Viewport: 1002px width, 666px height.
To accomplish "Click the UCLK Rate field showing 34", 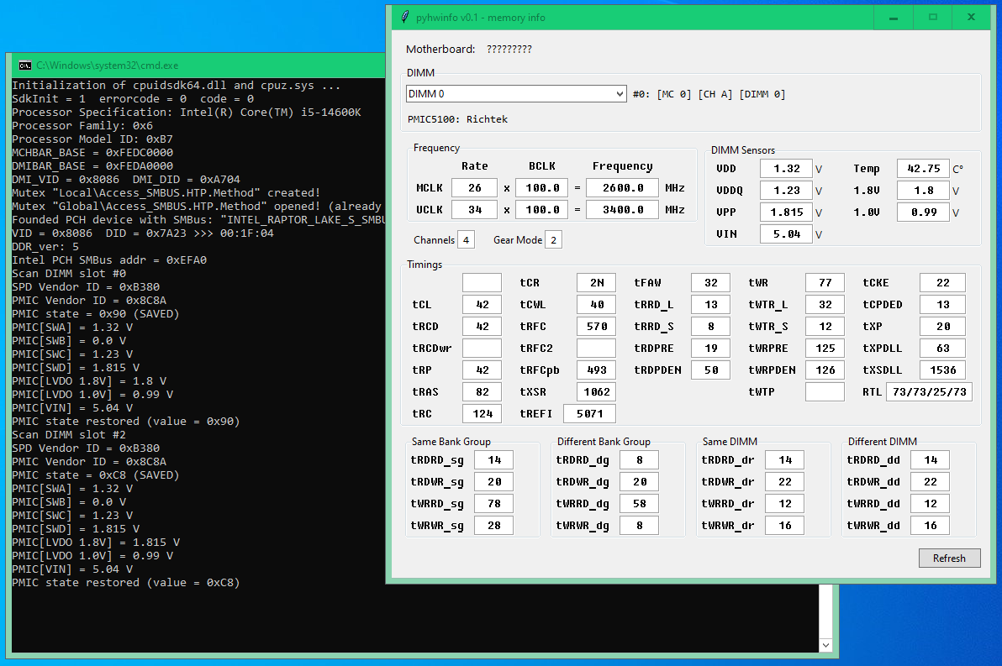I will click(x=474, y=209).
